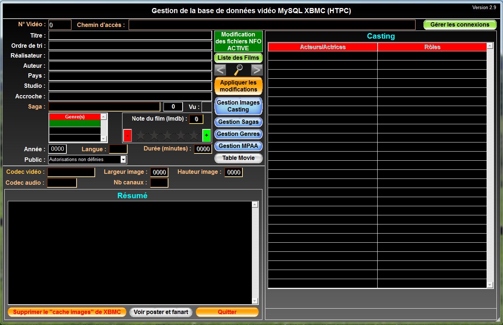Viewport: 503px width, 325px height.
Task: Toggle the Vu watched checkbox
Action: coord(207,107)
